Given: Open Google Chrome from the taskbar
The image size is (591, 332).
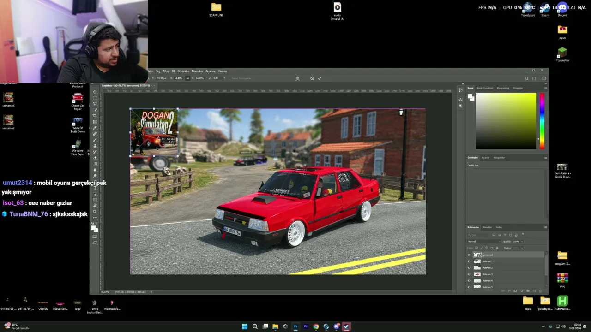Looking at the screenshot, I should tap(316, 326).
